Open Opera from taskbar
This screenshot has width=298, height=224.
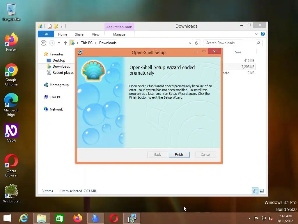click(114, 218)
